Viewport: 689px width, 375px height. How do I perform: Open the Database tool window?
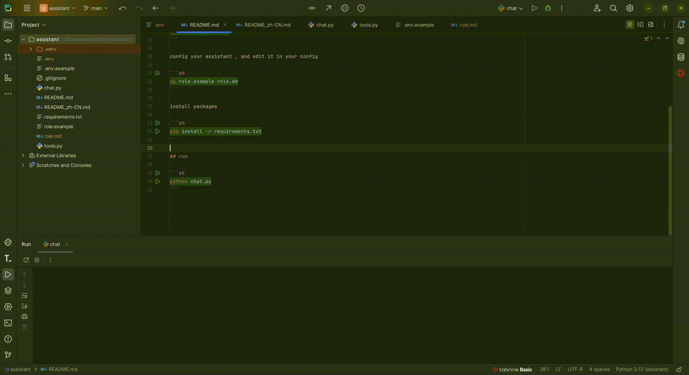pyautogui.click(x=681, y=57)
